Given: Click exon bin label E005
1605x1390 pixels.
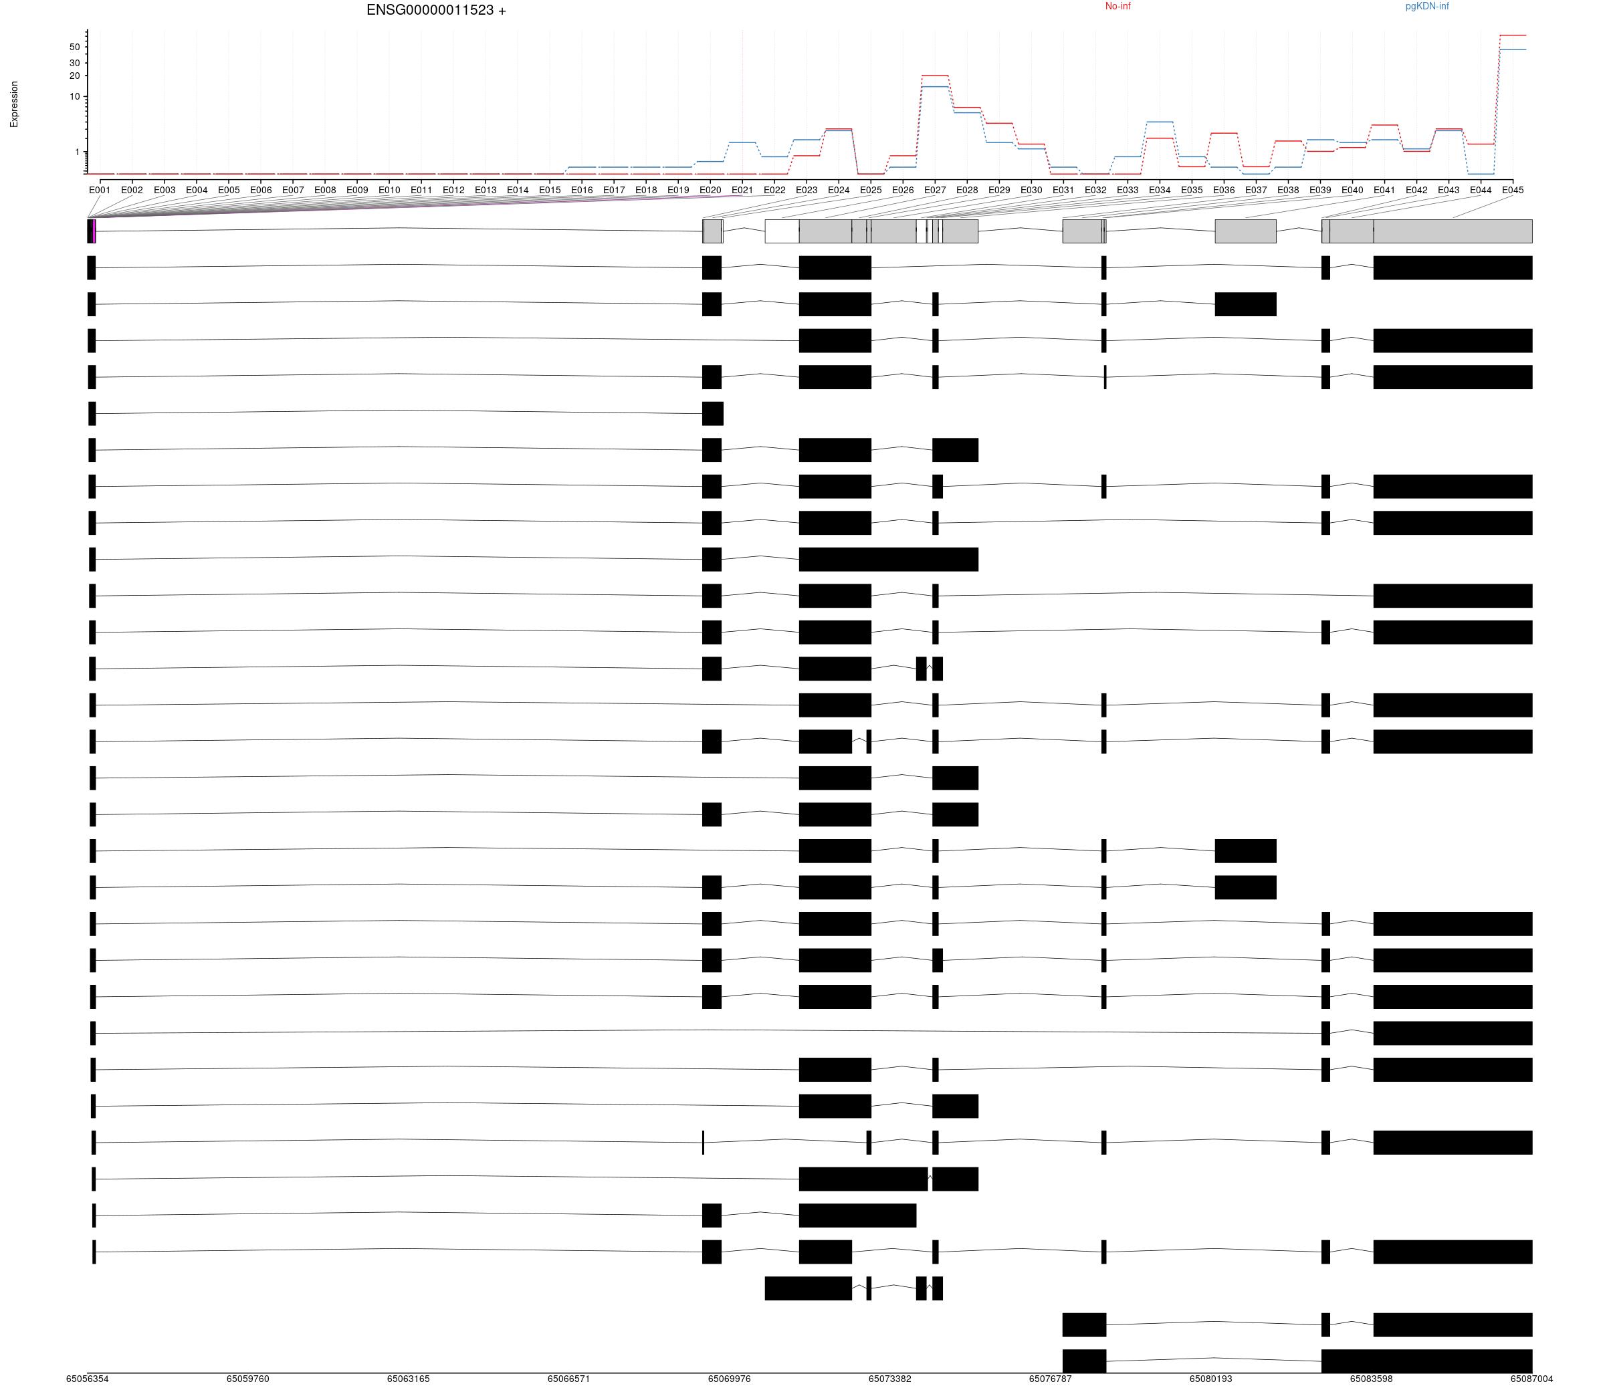Looking at the screenshot, I should (x=229, y=190).
